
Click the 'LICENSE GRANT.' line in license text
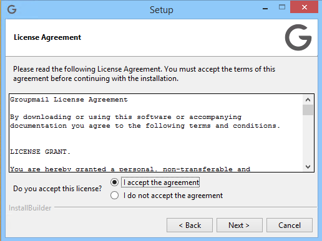[x=40, y=152]
